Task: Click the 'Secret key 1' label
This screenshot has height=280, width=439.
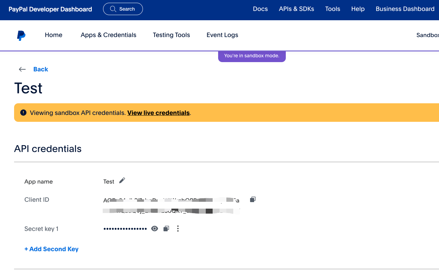Action: (x=42, y=229)
